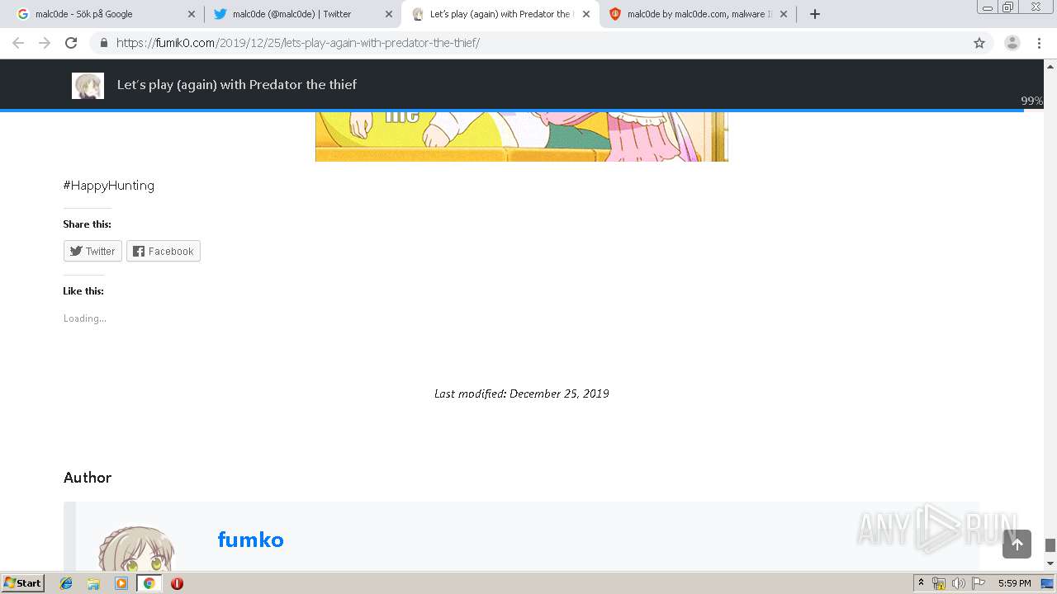Click the reading progress bar
Viewport: 1057px width, 594px height.
pos(512,110)
